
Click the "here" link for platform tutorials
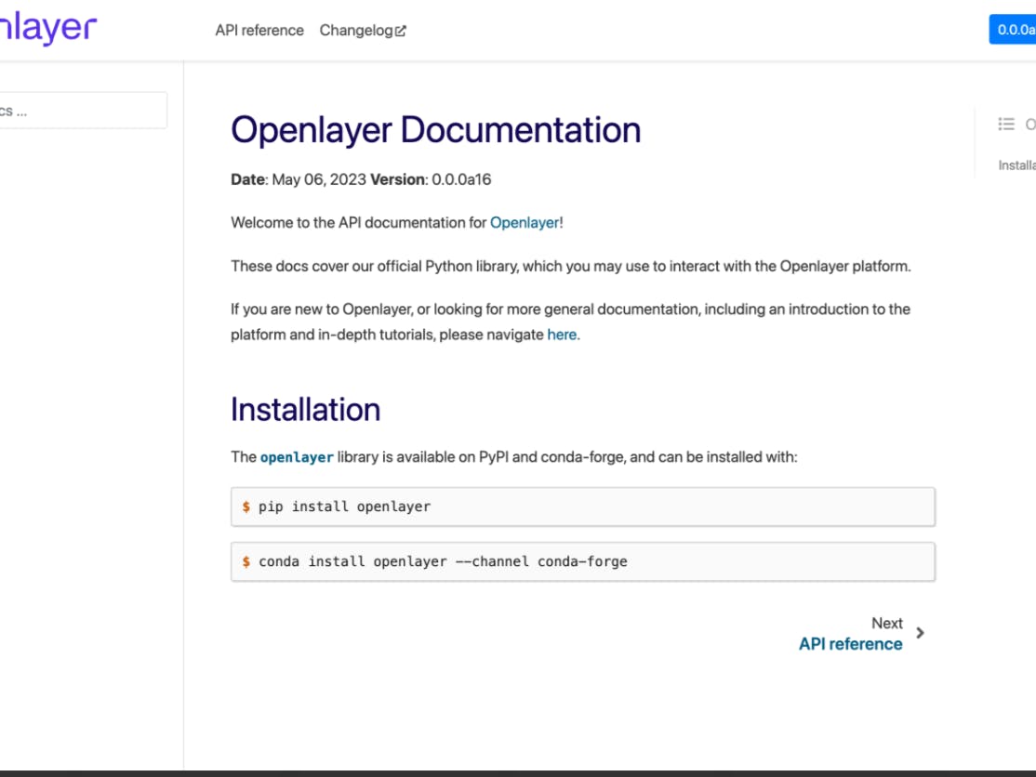[x=562, y=334]
